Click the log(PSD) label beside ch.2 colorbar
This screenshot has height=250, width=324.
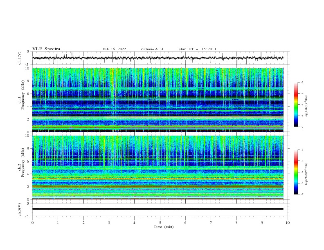[306, 174]
